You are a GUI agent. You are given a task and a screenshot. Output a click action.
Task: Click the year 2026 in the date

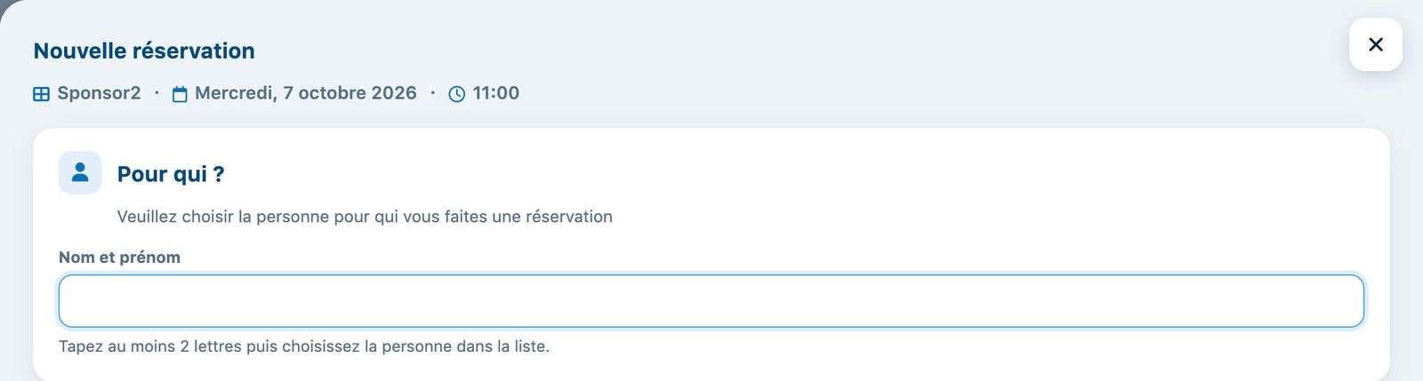(393, 93)
